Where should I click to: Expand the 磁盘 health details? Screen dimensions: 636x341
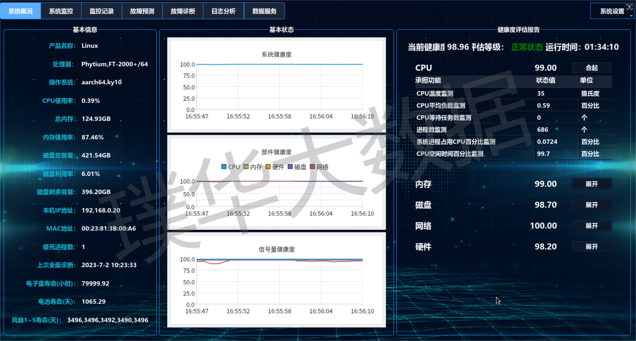(592, 205)
